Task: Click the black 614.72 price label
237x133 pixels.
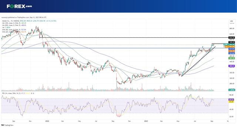Action: pyautogui.click(x=231, y=38)
